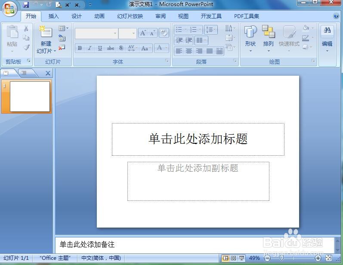Open character spacing AV dropdown

(133, 48)
